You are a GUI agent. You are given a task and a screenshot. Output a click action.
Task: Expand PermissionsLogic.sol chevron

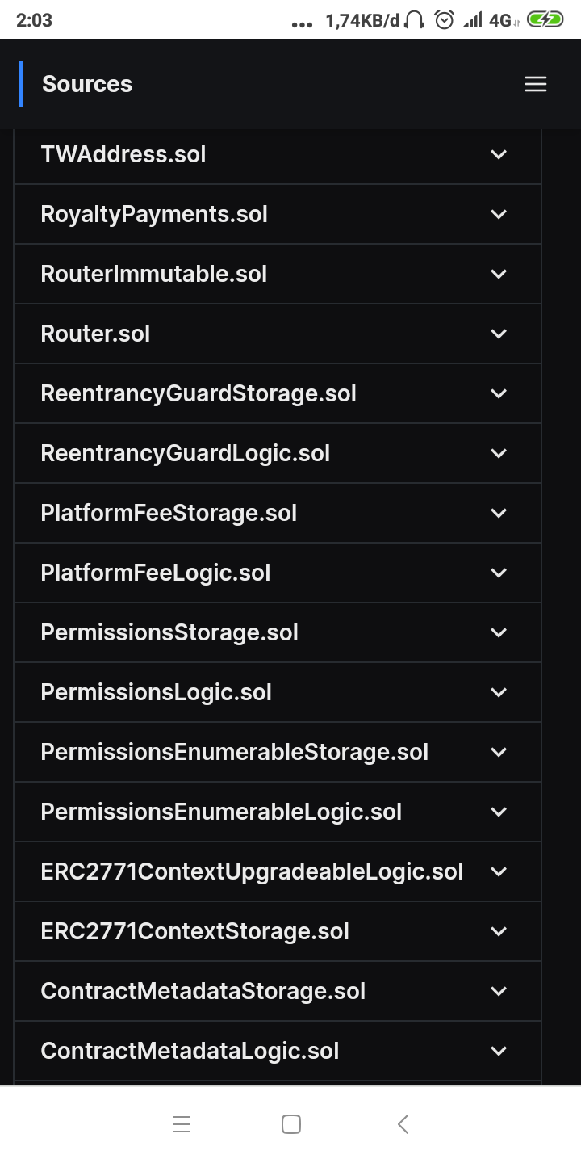(x=499, y=692)
